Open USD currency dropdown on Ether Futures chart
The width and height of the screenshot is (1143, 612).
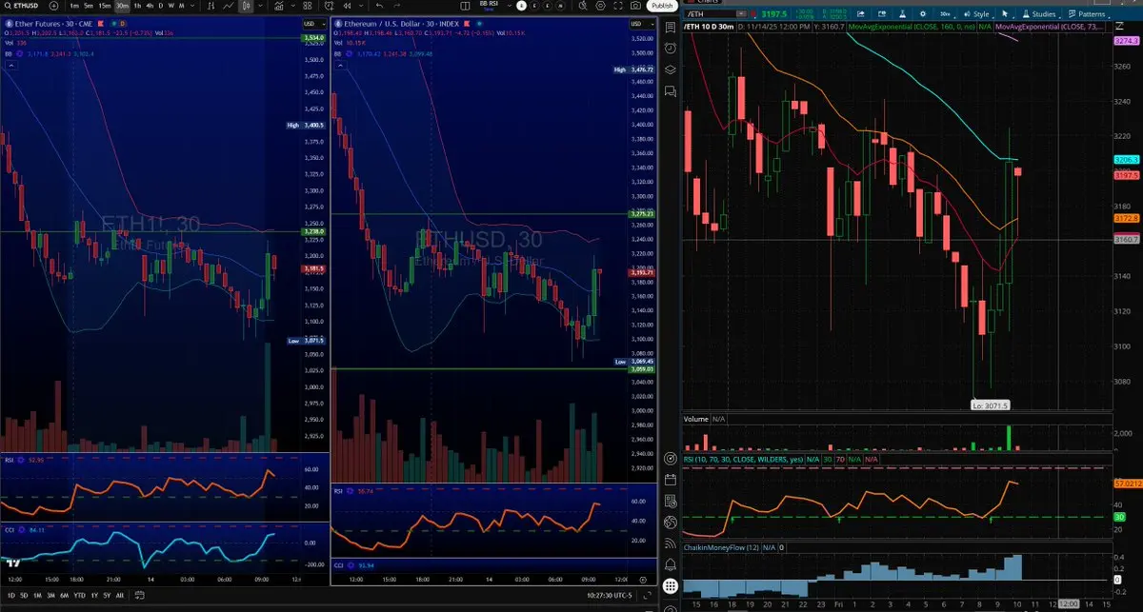point(312,24)
